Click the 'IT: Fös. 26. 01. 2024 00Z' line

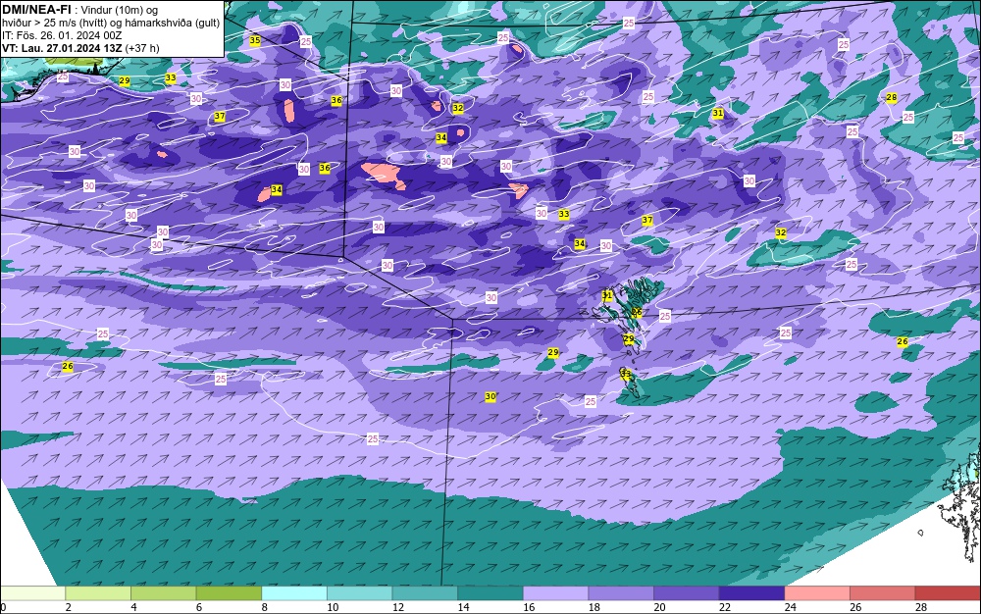(x=61, y=35)
